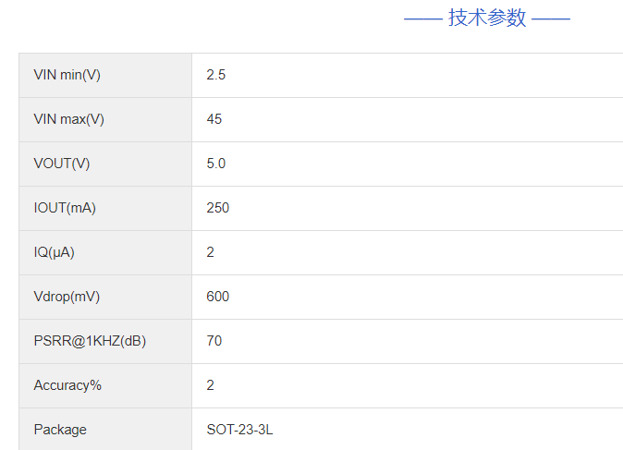The height and width of the screenshot is (450, 623).
Task: Click the SOT-23-3L package value
Action: (239, 430)
